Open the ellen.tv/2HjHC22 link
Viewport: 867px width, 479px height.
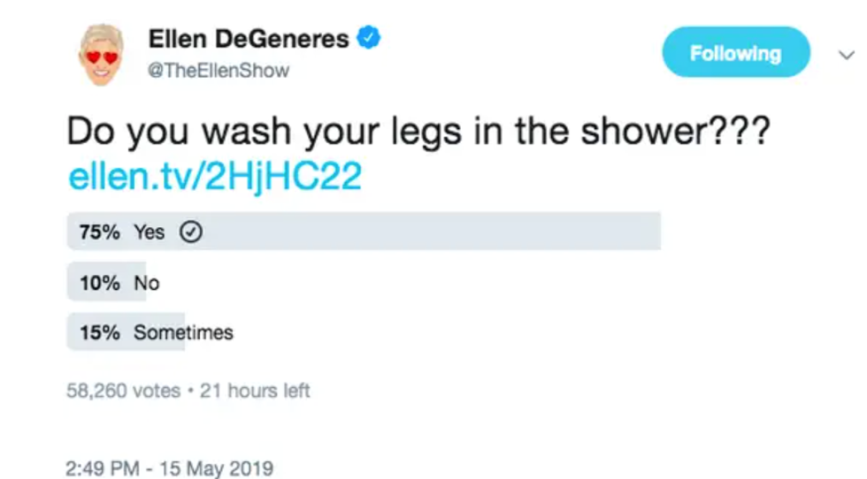tap(215, 178)
